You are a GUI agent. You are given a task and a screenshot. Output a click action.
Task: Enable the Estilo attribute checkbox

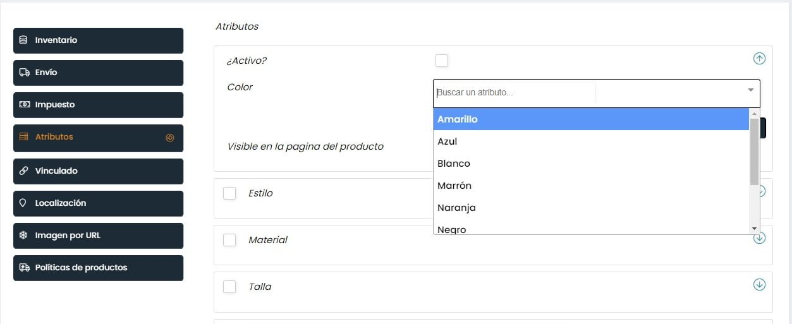coord(229,193)
